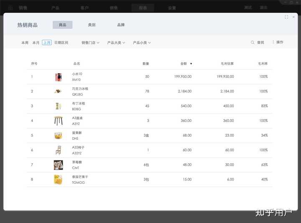301x223 pixels.
Task: Sort by the 毛利率 column header
Action: coord(263,63)
